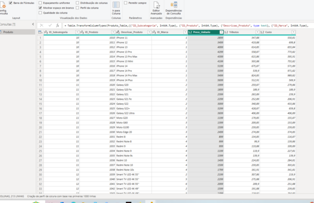This screenshot has height=203, width=314.
Task: Collapse the Consultas pane with the chevron
Action: (33, 24)
